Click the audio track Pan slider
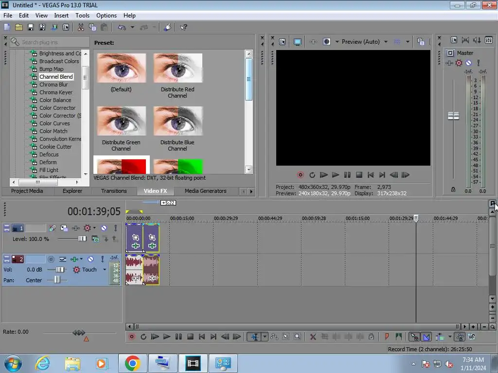Image resolution: width=498 pixels, height=373 pixels. [57, 280]
